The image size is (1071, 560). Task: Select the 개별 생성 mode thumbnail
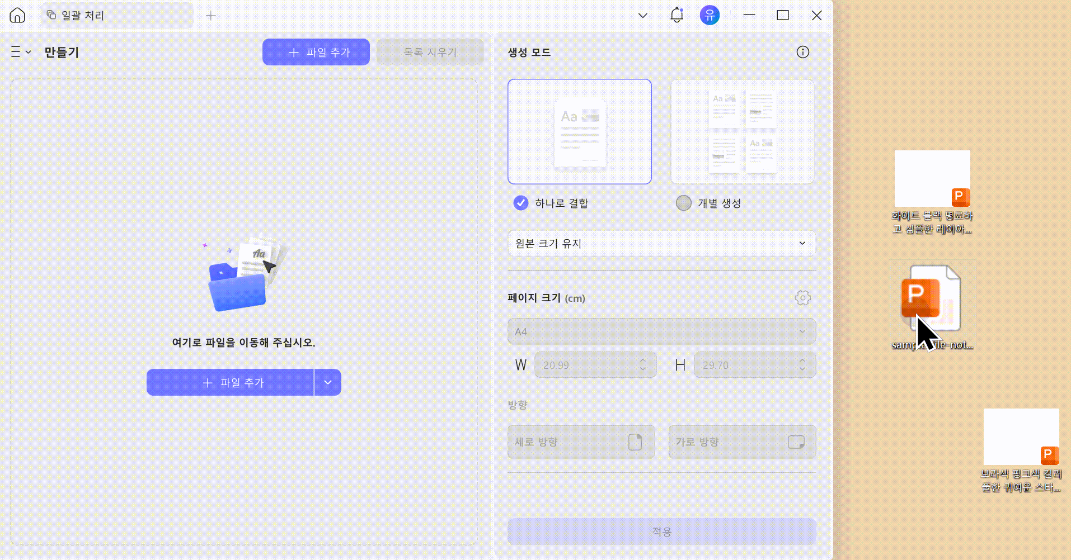point(743,131)
